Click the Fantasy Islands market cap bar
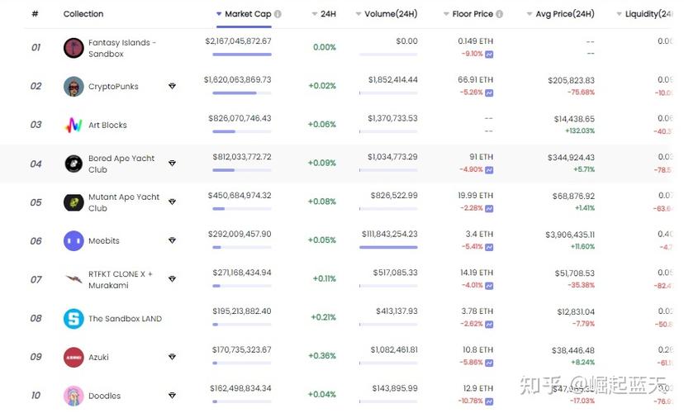The image size is (684, 413). tap(242, 55)
